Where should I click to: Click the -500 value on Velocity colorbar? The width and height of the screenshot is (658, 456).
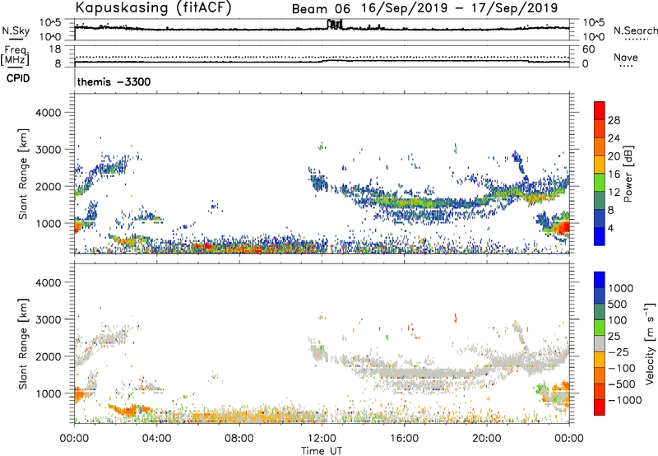pyautogui.click(x=622, y=384)
